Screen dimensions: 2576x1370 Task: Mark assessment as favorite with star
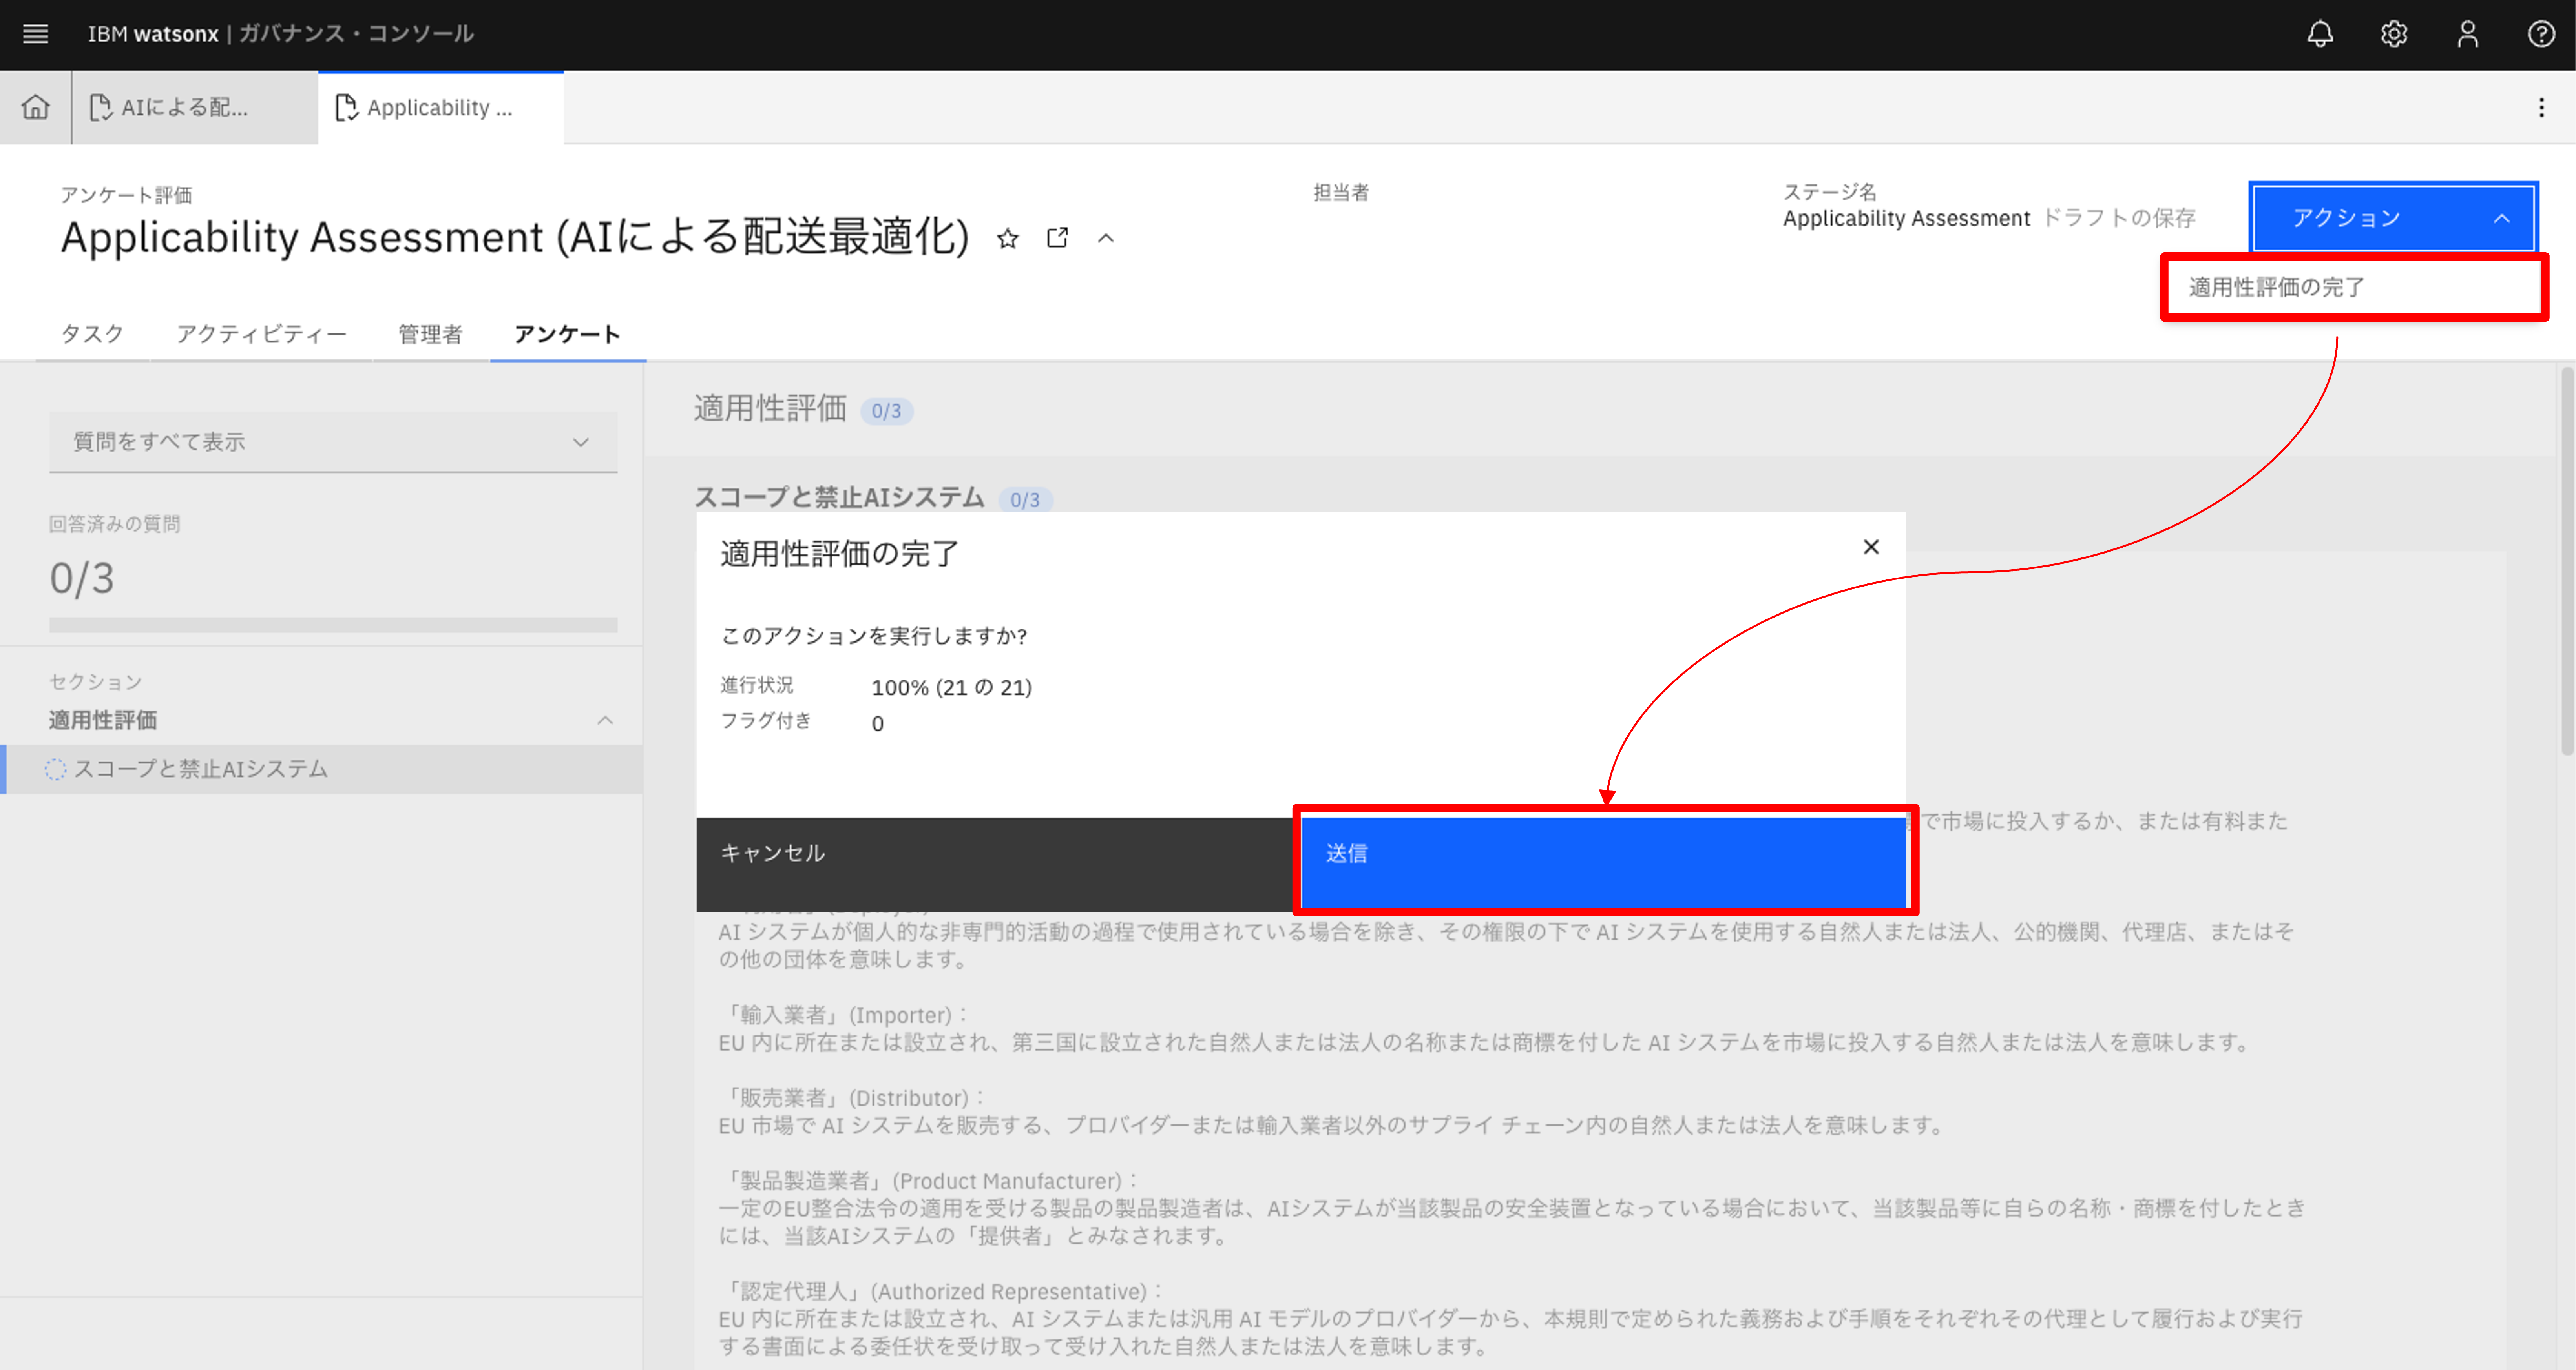pyautogui.click(x=1008, y=238)
